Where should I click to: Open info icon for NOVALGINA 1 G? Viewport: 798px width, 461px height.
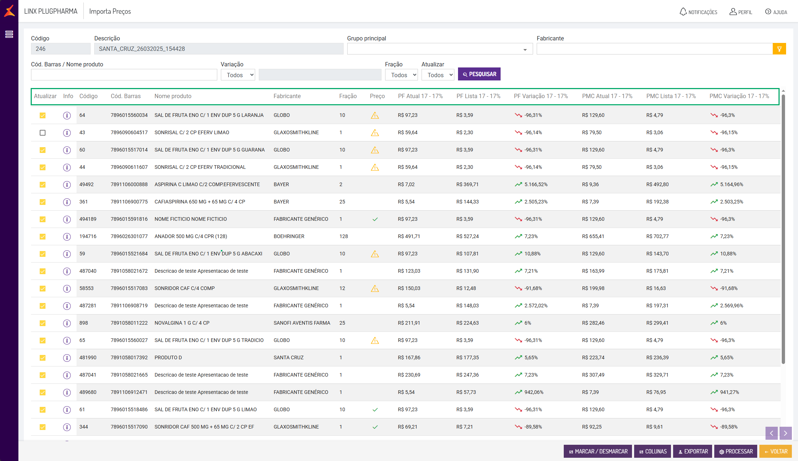click(x=67, y=323)
